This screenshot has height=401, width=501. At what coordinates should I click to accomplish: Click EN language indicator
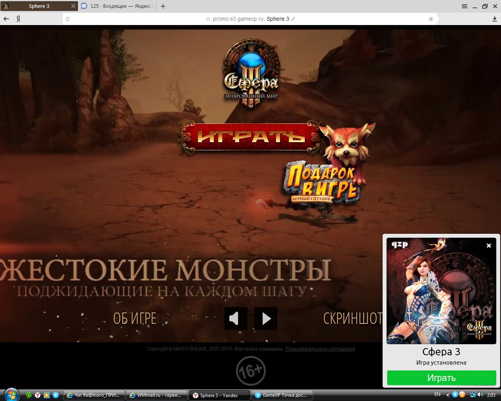pos(437,394)
